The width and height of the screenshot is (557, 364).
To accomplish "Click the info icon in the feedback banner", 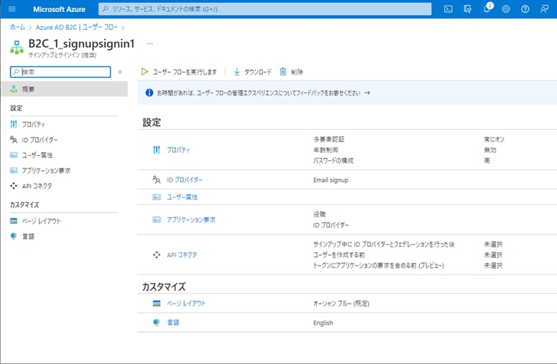I will click(149, 92).
